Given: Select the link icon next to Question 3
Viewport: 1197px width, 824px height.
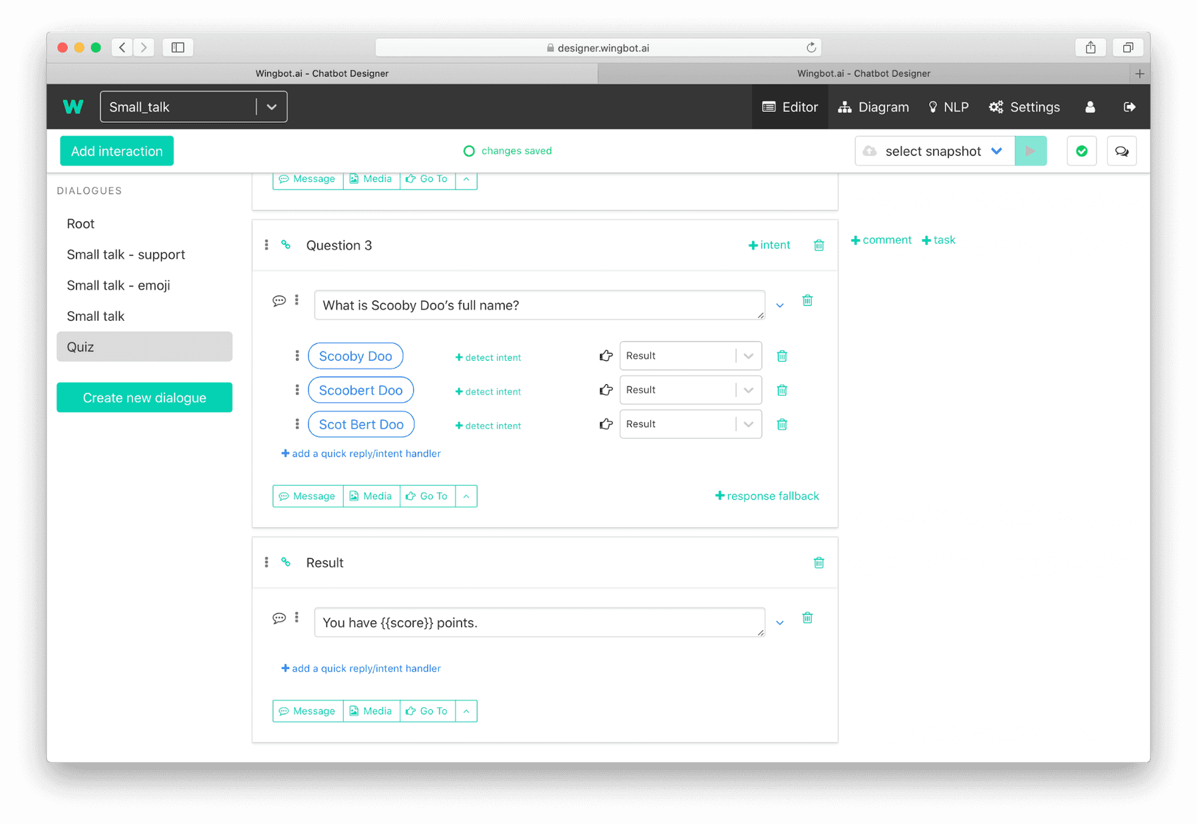Looking at the screenshot, I should pyautogui.click(x=286, y=245).
